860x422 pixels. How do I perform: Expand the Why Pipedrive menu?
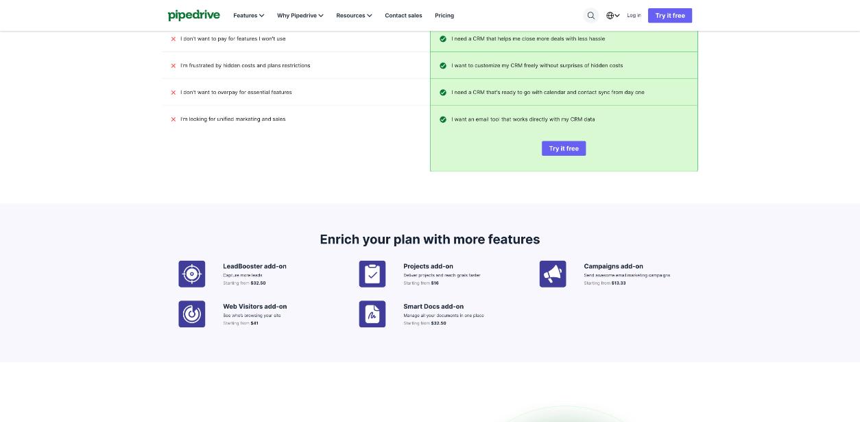300,15
